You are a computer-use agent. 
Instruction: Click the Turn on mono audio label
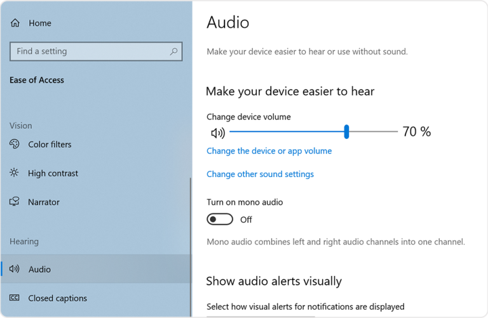245,202
